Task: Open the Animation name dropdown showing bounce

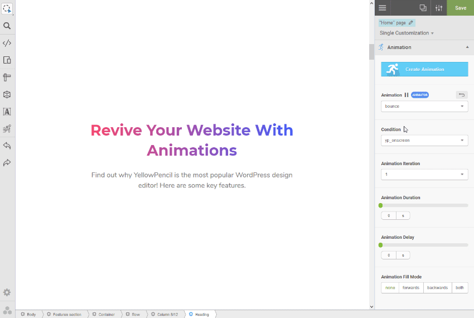Action: [x=424, y=106]
